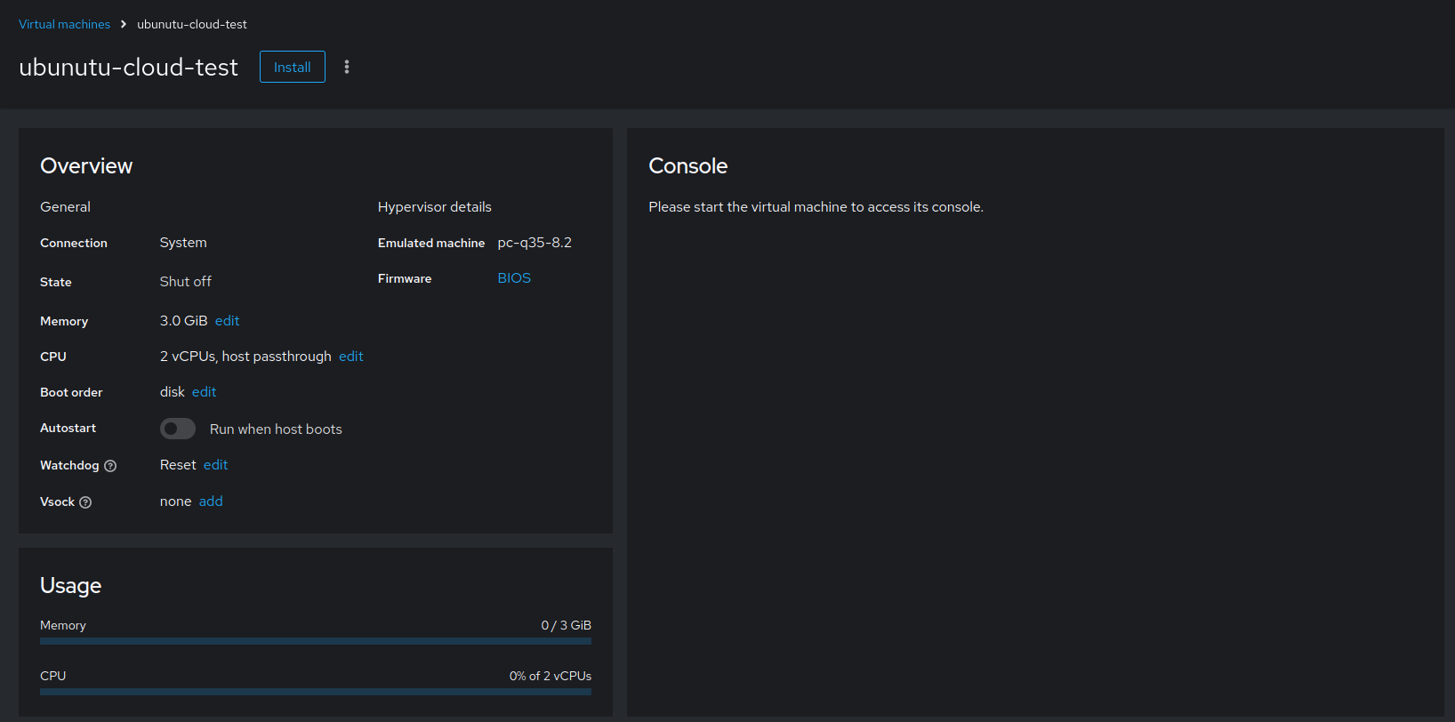Click the pc-q35-8.2 emulated machine value
The width and height of the screenshot is (1455, 722).
[535, 243]
